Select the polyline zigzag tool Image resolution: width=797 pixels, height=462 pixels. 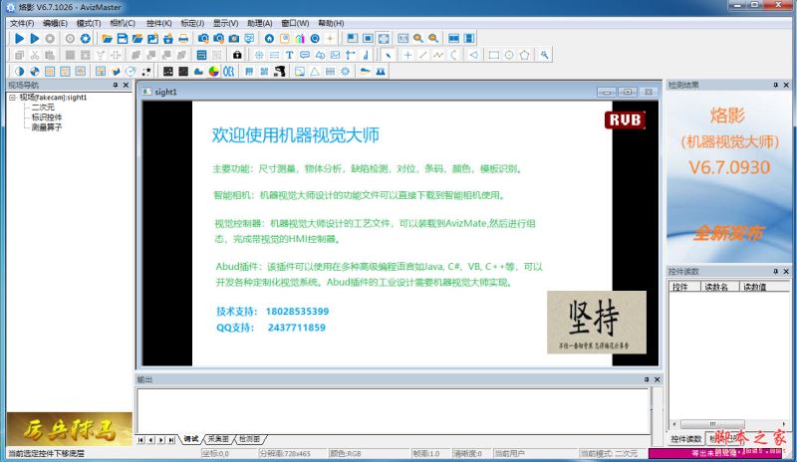pos(438,55)
